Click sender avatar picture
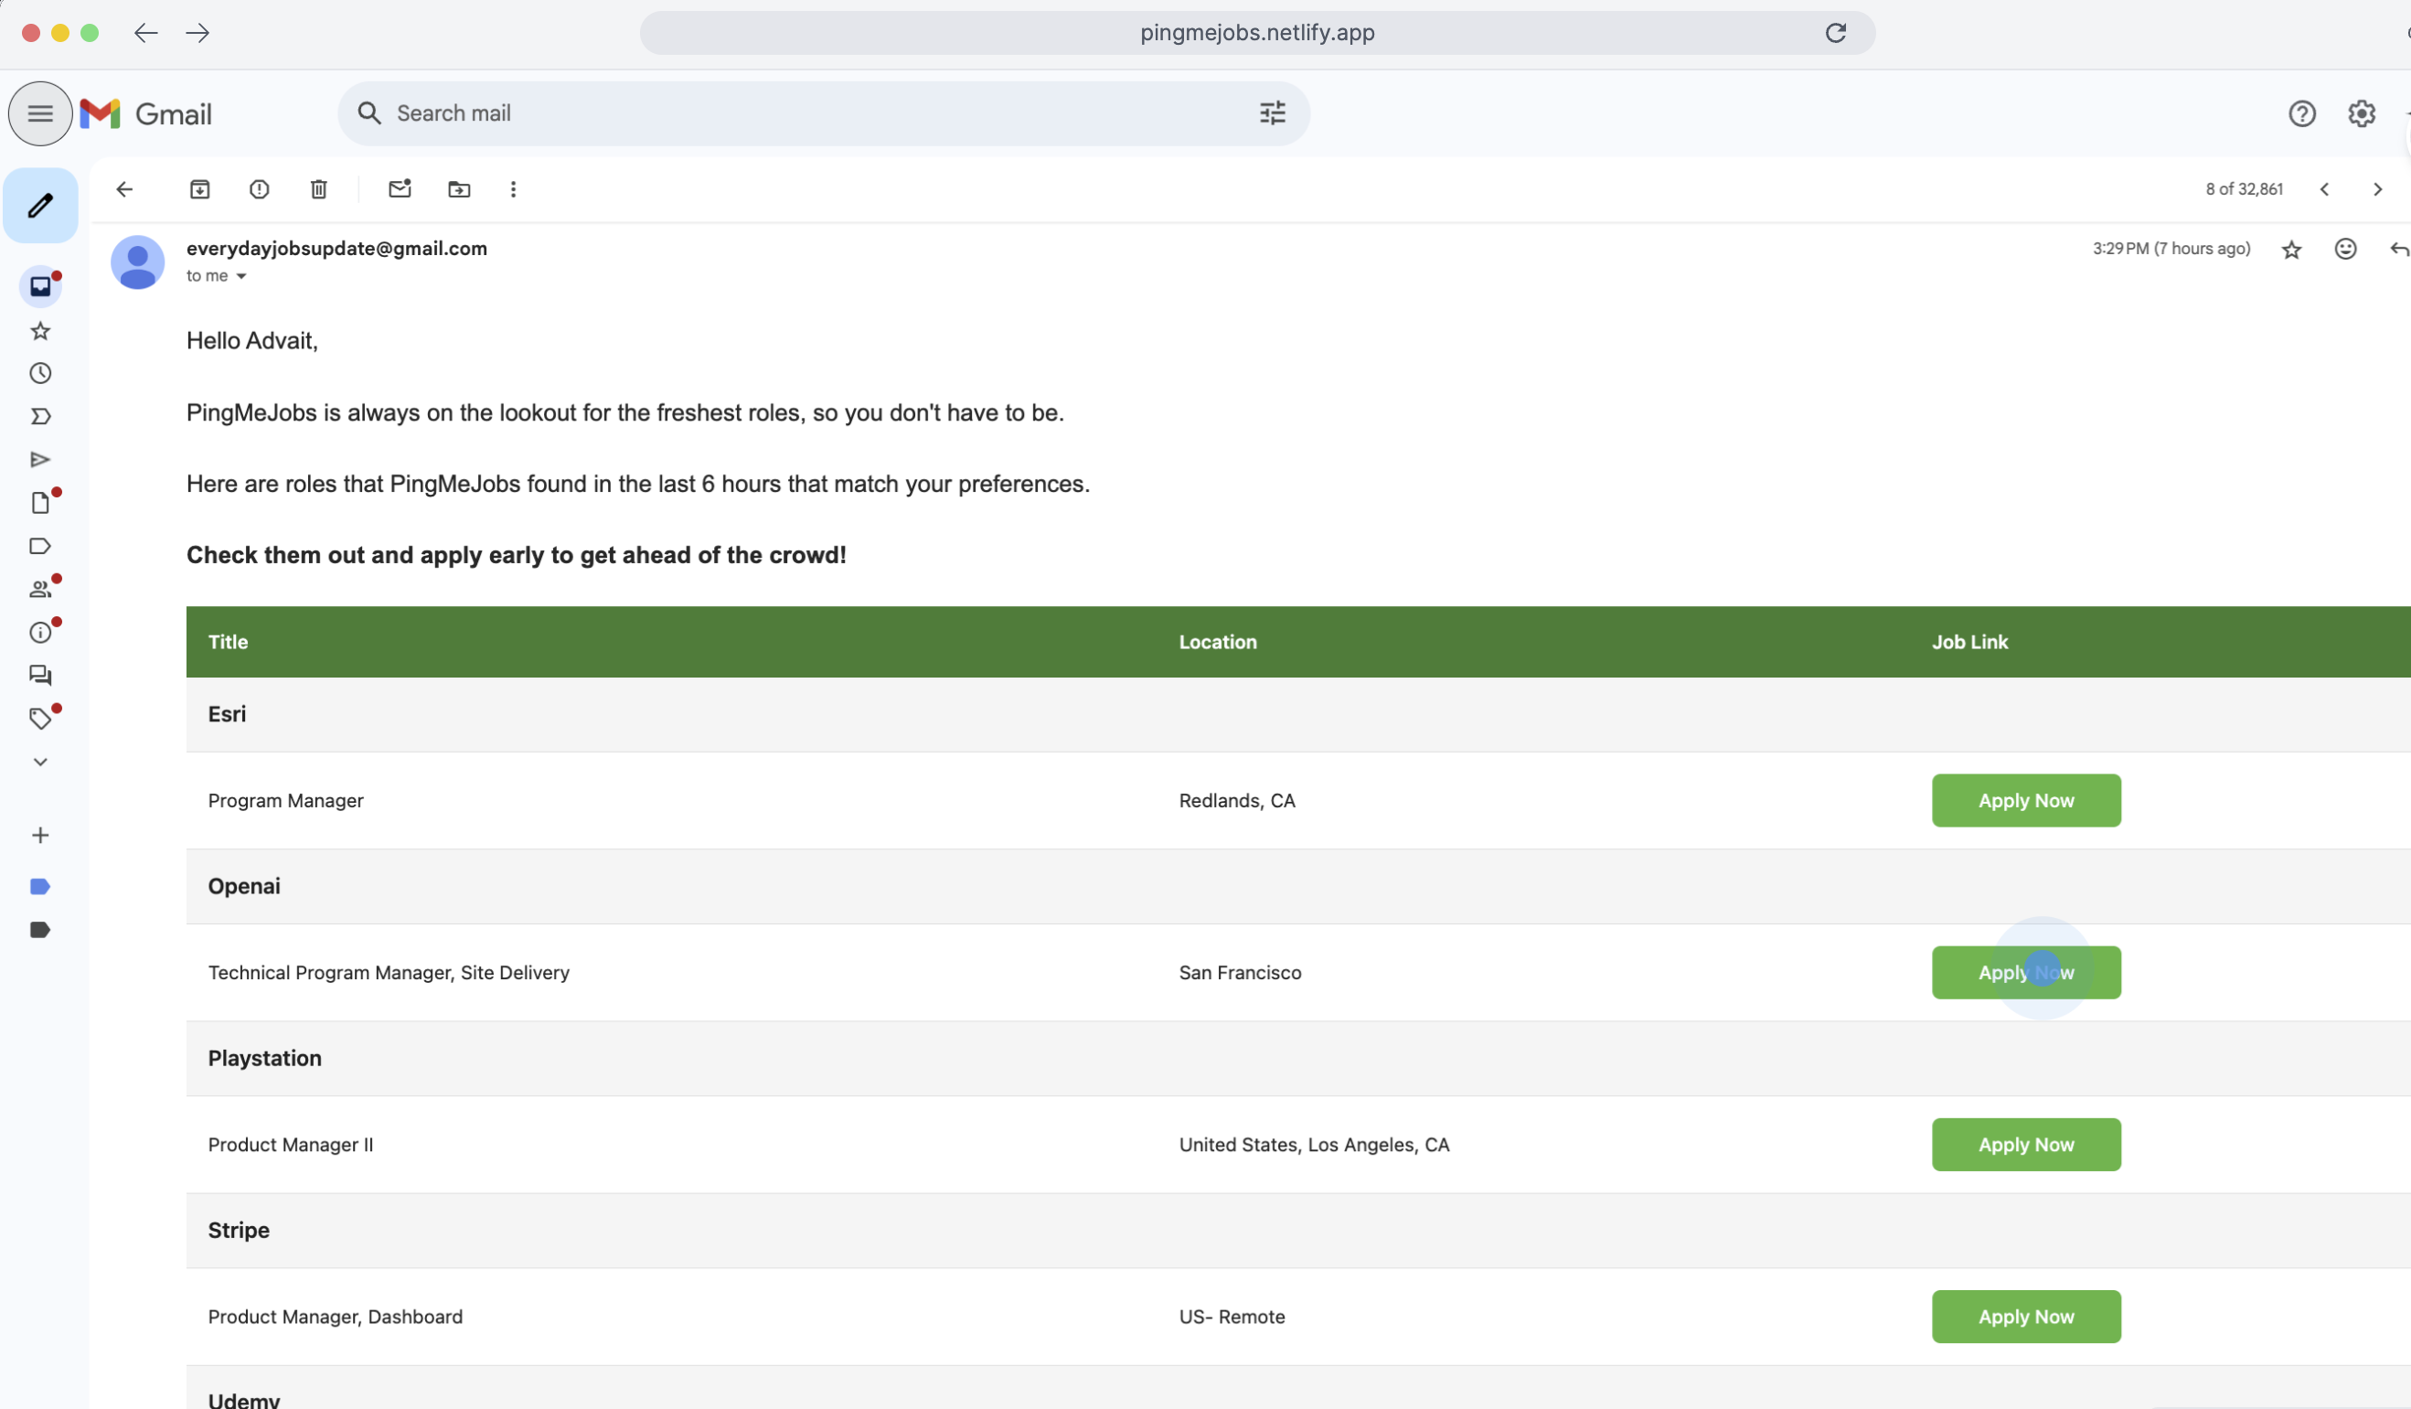This screenshot has width=2411, height=1409. 138,262
